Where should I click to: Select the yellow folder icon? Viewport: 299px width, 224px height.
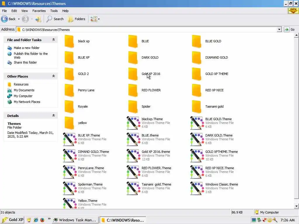[69, 123]
